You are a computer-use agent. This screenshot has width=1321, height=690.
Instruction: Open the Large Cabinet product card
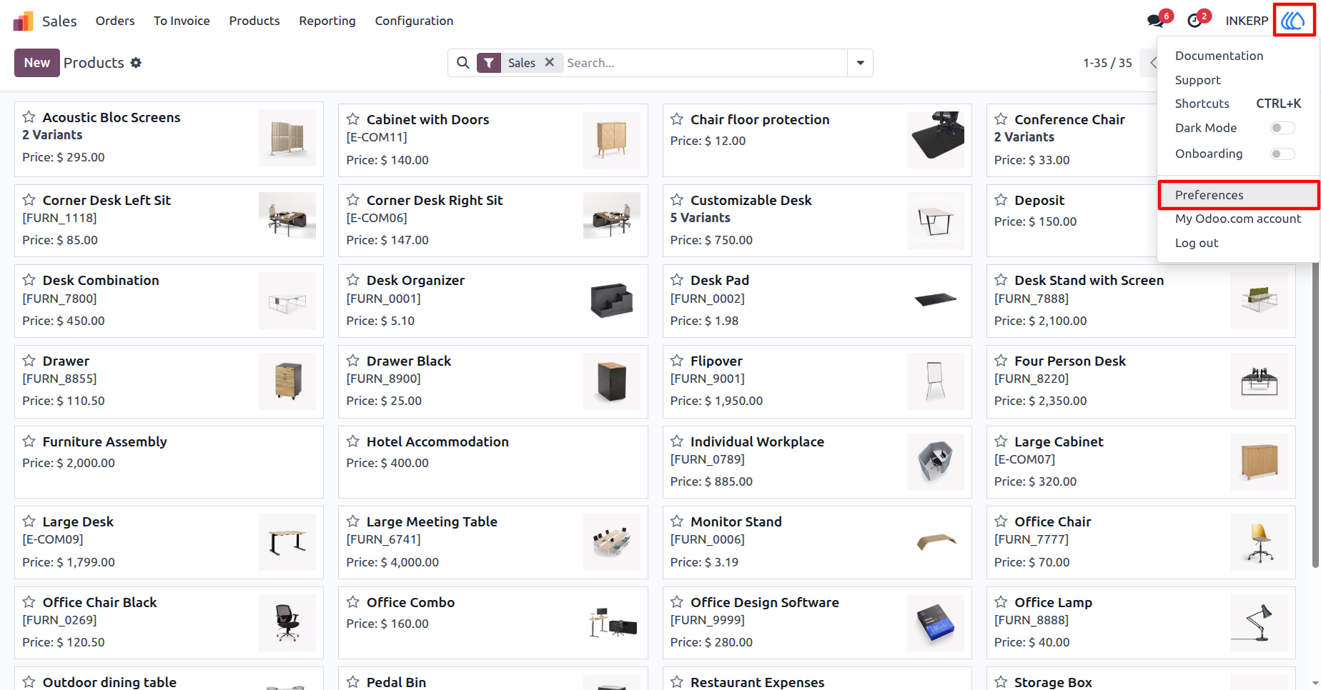point(1141,462)
